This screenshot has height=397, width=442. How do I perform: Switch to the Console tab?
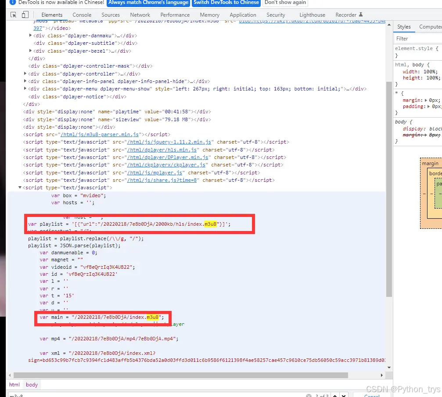(82, 14)
